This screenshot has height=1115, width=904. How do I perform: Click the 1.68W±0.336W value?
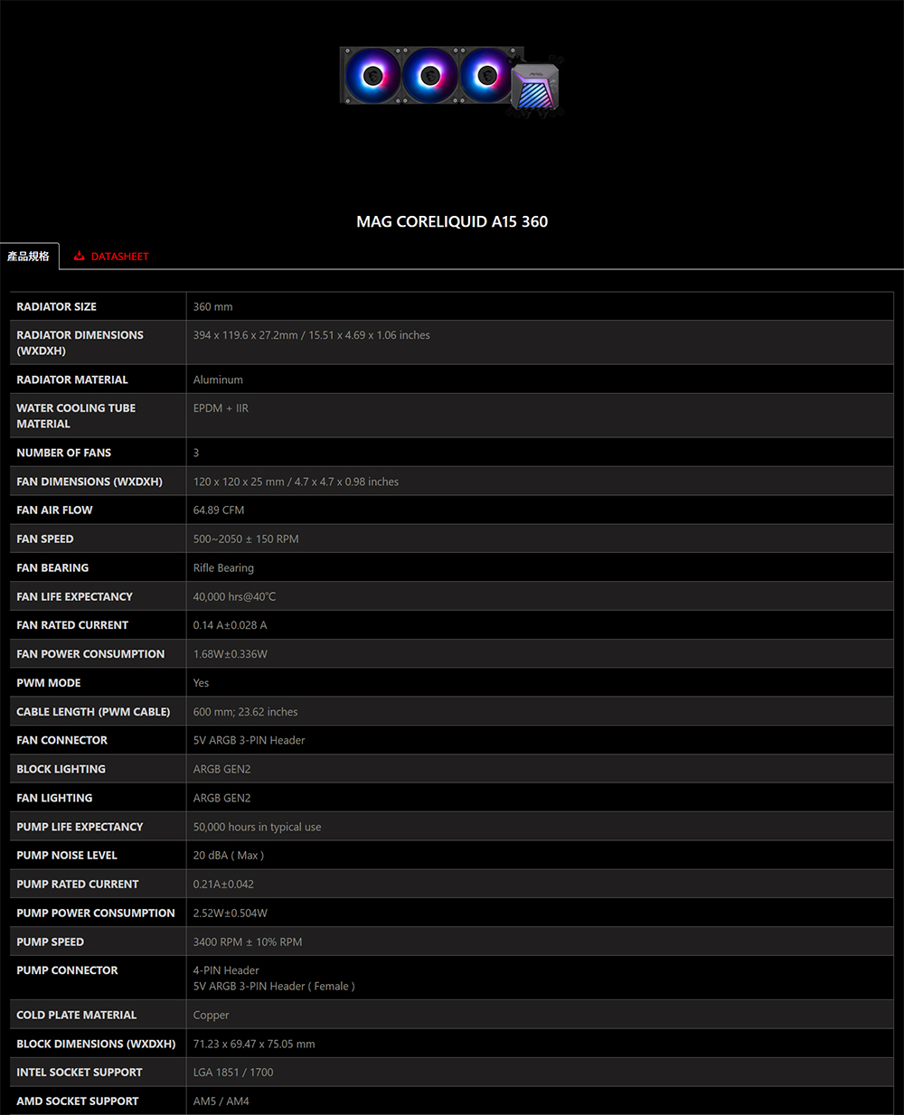(230, 654)
